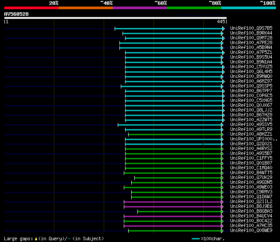
Task: Click the red 20% legend color segment
Action: tap(31, 8)
